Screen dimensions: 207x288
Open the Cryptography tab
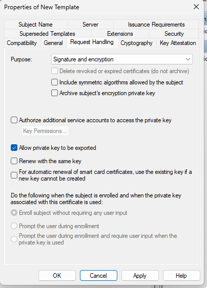136,43
